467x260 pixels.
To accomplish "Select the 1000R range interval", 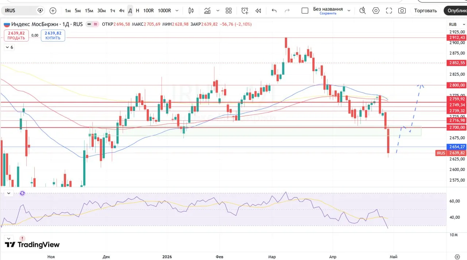I will click(x=165, y=11).
